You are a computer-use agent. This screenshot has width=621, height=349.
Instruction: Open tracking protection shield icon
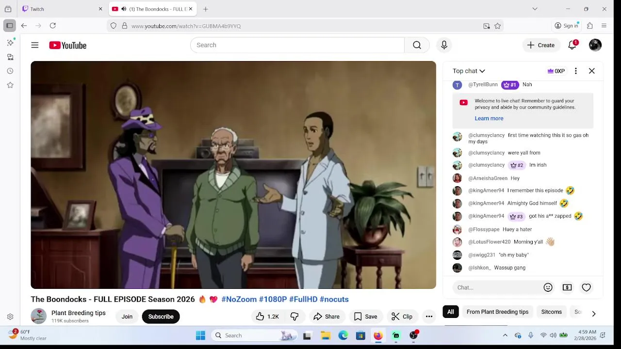[x=114, y=26]
